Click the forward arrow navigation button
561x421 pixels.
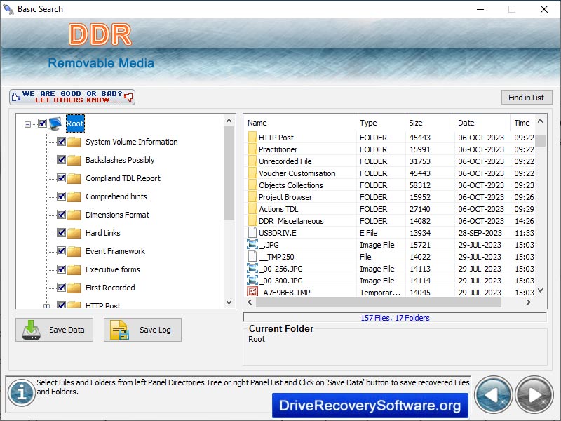tap(534, 395)
